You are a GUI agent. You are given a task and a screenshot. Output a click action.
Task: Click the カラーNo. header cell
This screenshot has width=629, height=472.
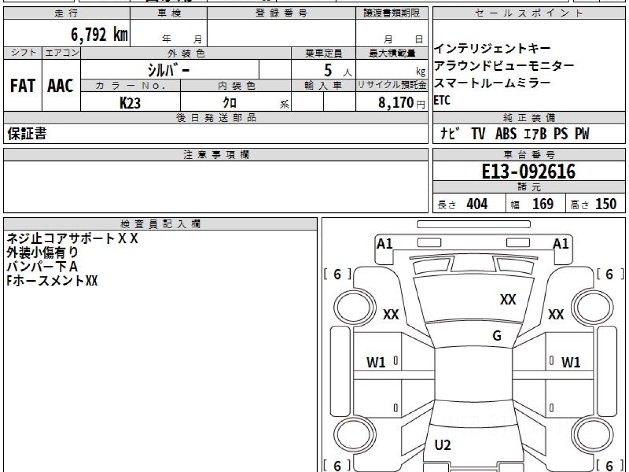click(131, 85)
